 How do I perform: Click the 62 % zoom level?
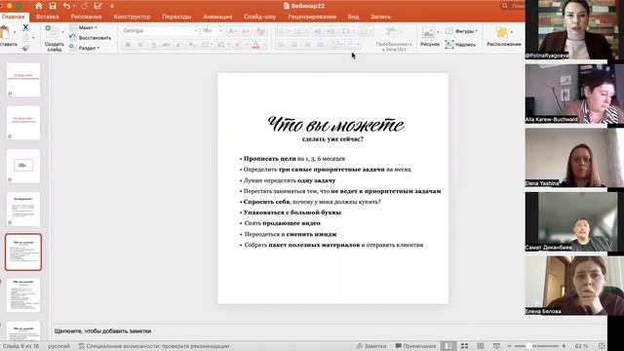coord(581,346)
